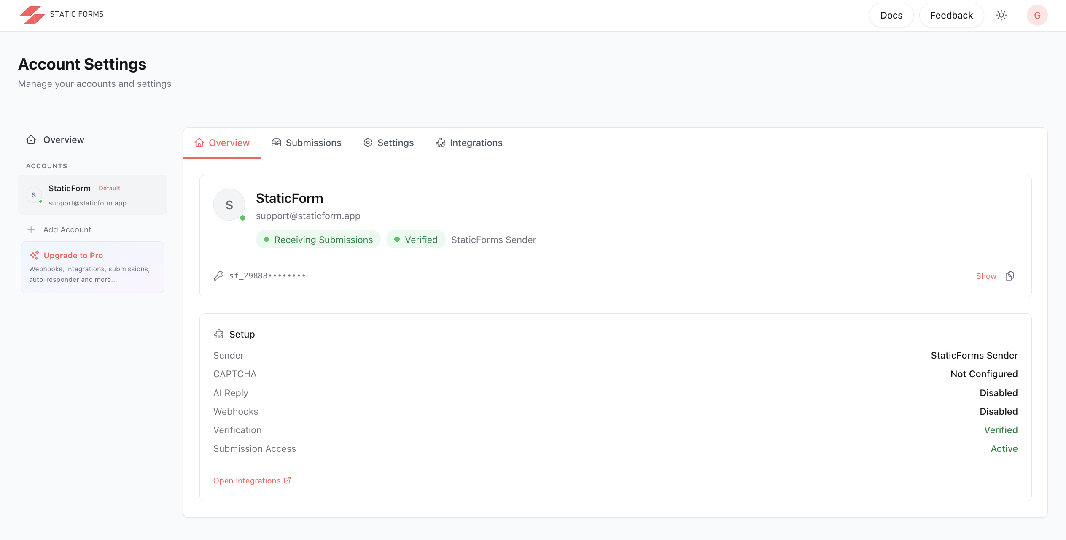Click the Account Settings heading
This screenshot has width=1066, height=540.
(x=82, y=64)
